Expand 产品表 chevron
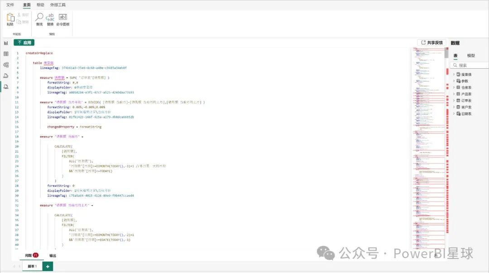This screenshot has width=489, height=273. [x=454, y=94]
